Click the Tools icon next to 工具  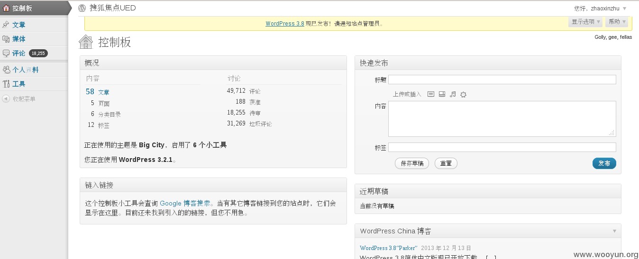[6, 84]
